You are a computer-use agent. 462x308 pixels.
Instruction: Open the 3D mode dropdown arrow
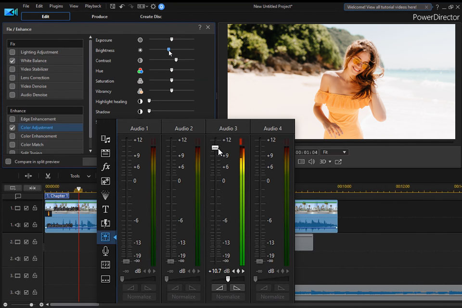(330, 162)
